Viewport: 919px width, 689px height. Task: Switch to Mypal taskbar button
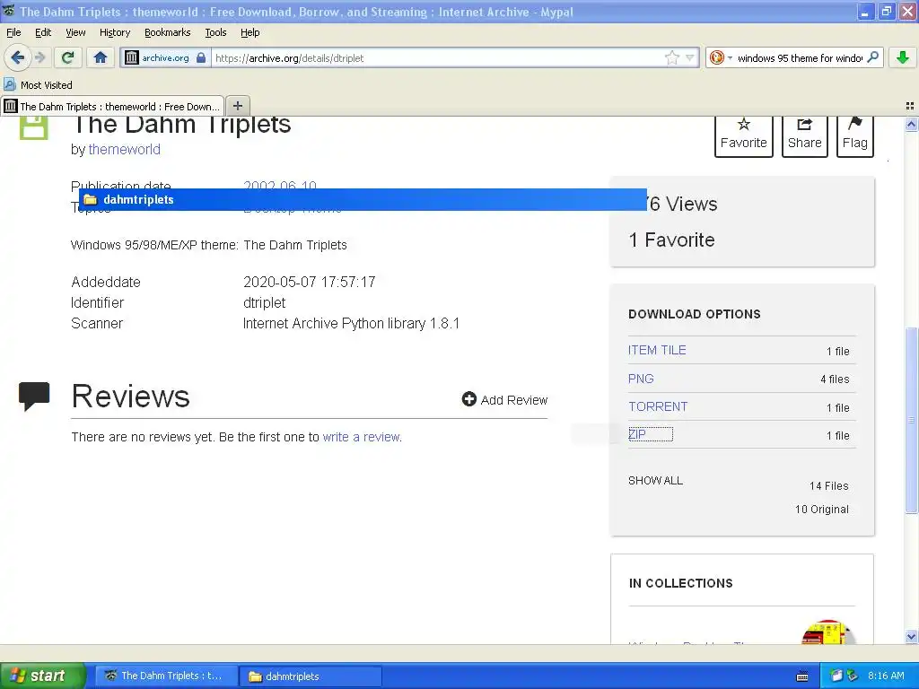click(166, 676)
